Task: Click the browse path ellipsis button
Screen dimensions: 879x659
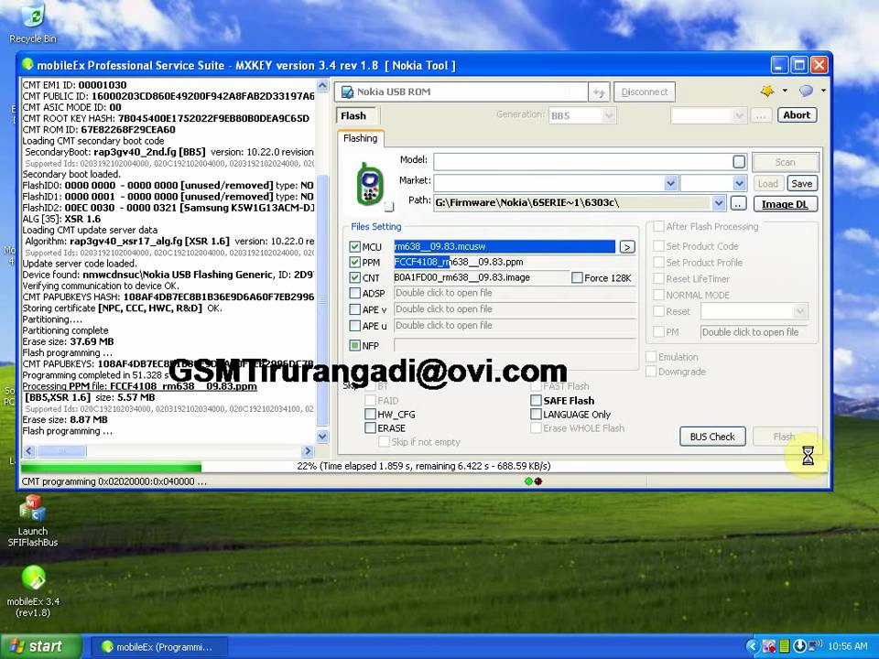Action: 738,203
